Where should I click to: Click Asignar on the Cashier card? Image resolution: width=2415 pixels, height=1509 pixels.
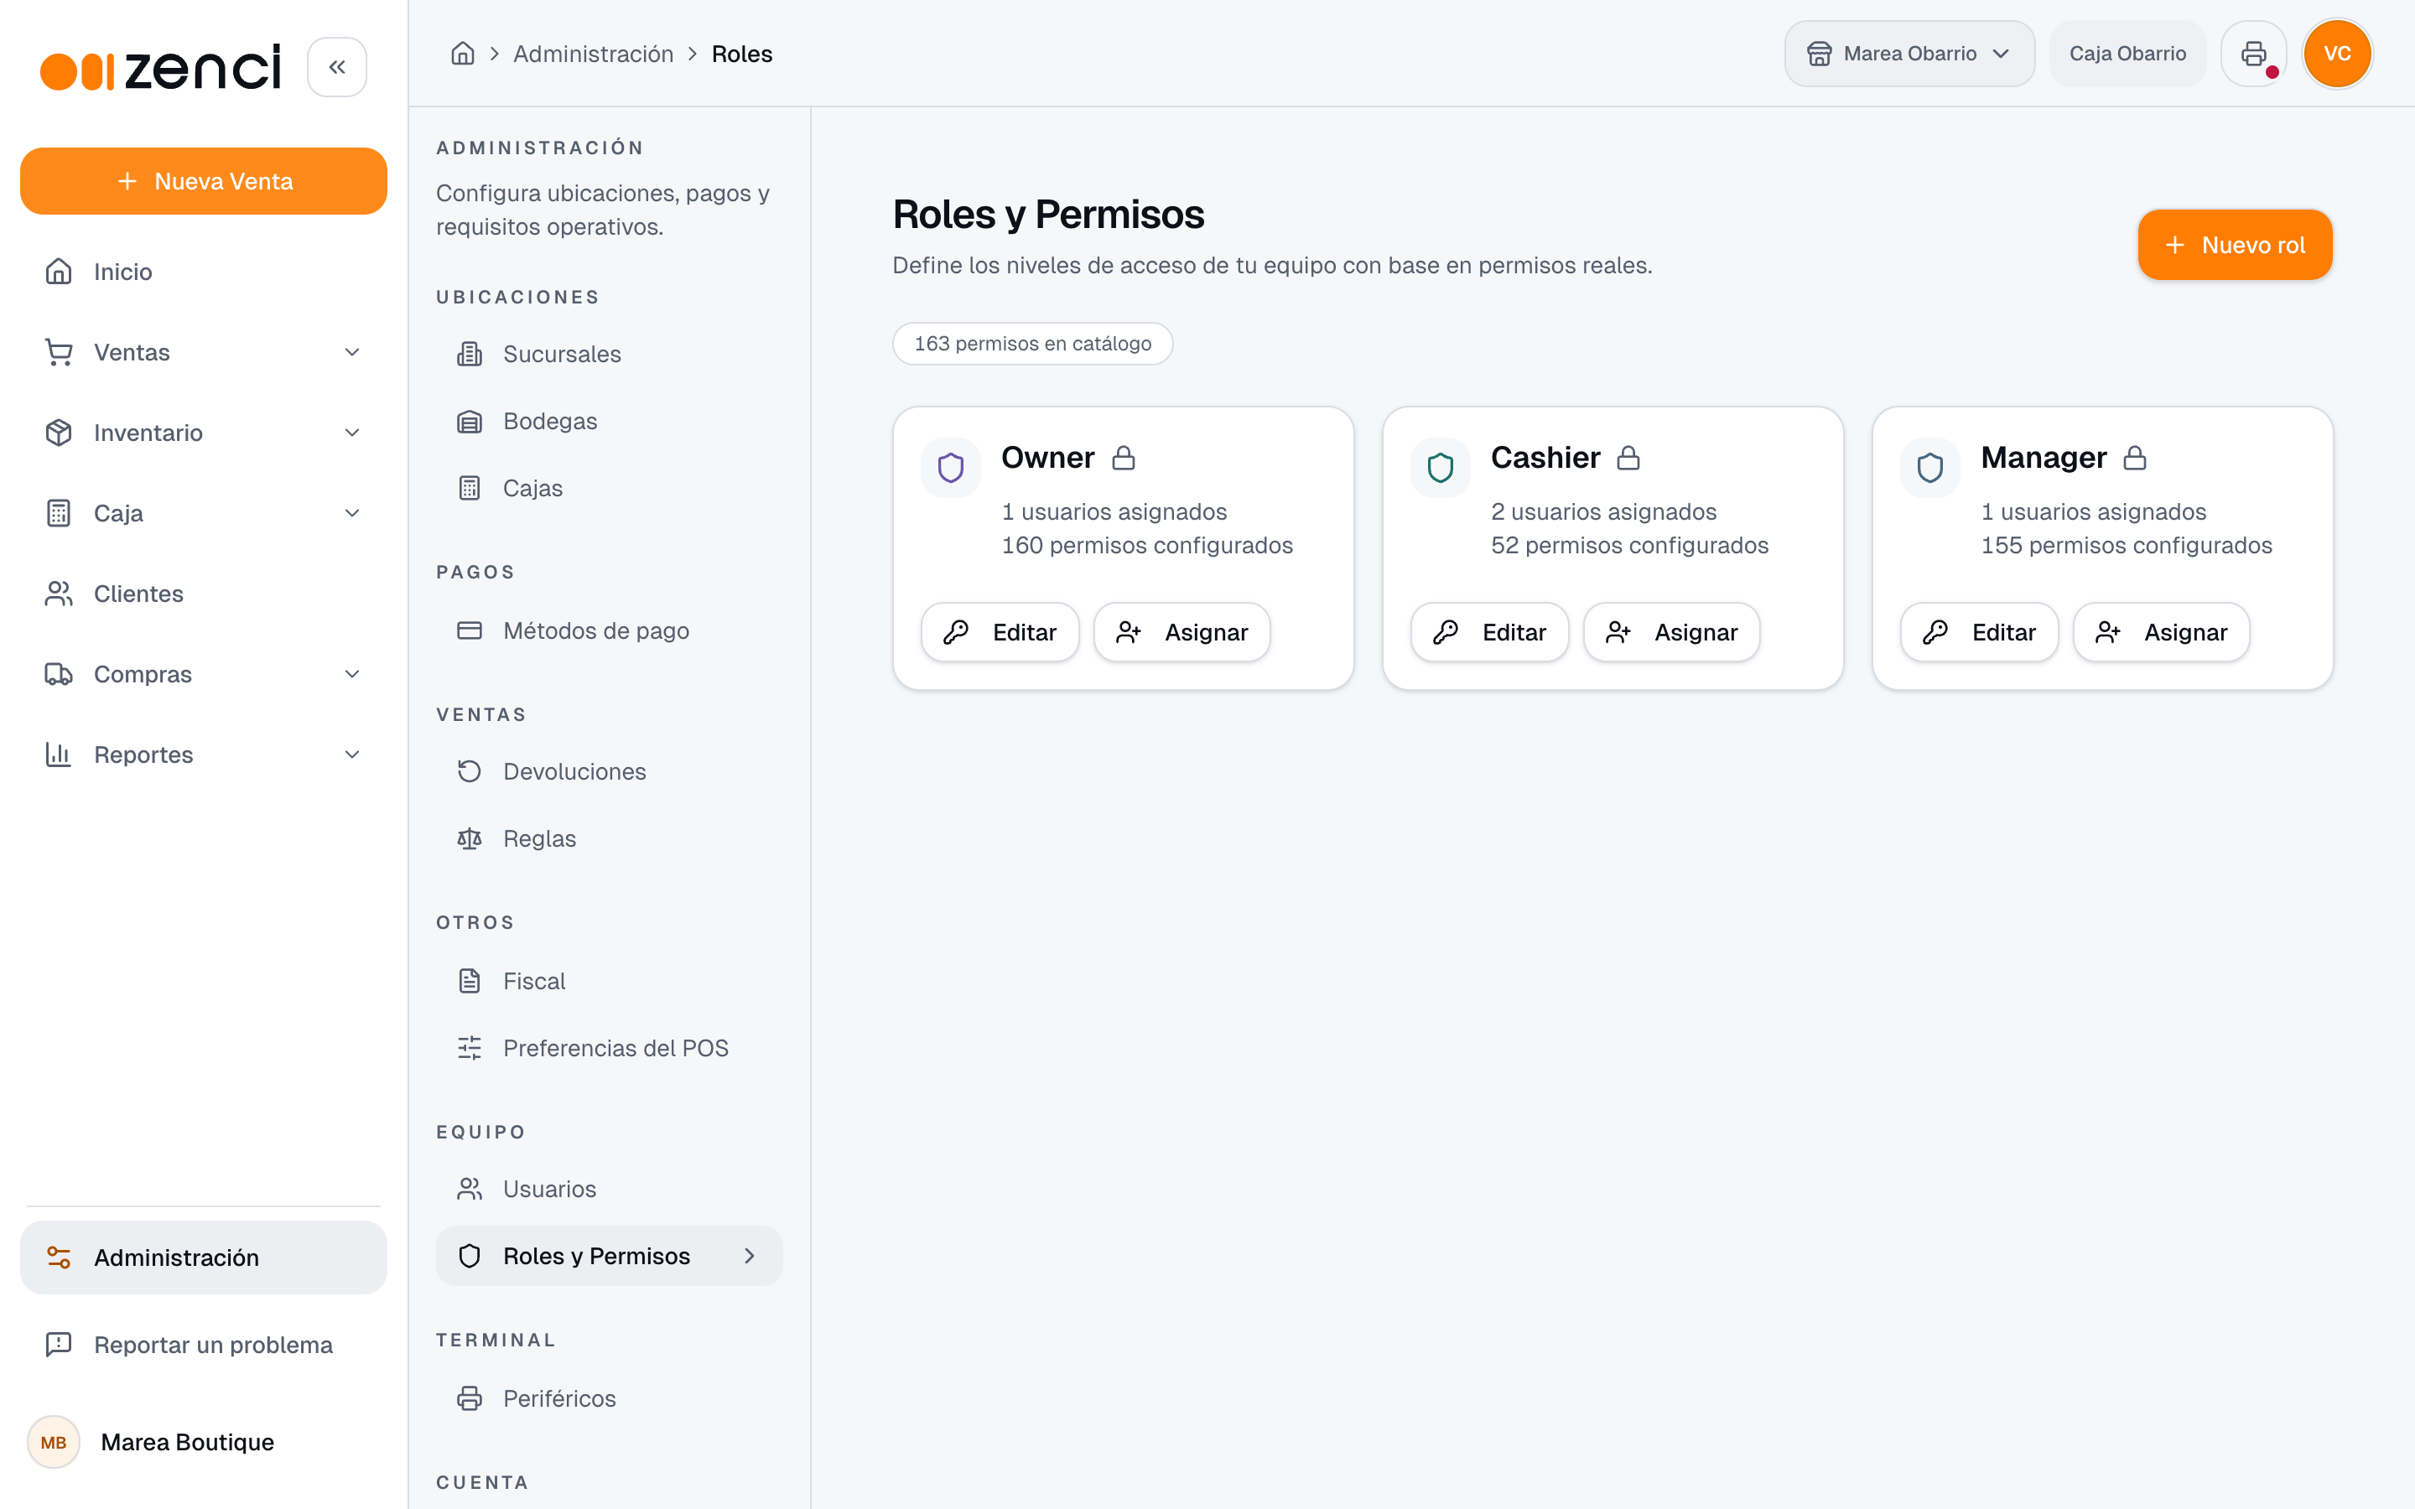(x=1671, y=632)
